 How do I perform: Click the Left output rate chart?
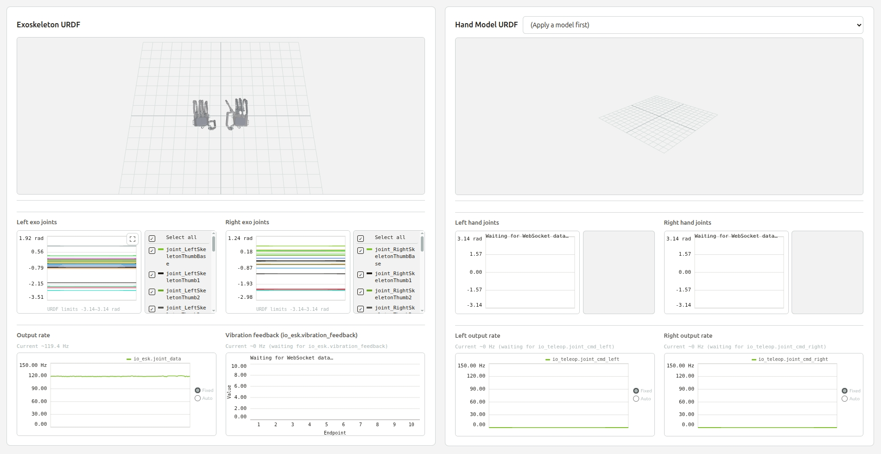coord(558,395)
